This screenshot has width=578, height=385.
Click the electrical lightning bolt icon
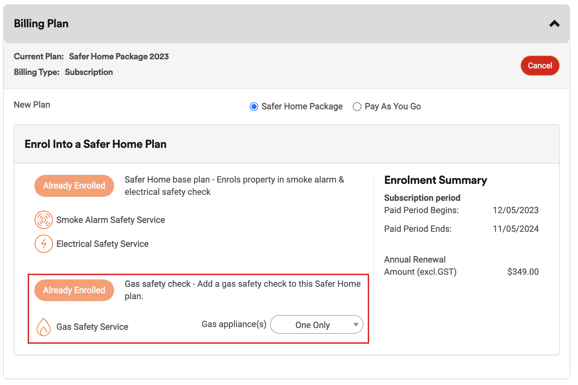pos(44,244)
